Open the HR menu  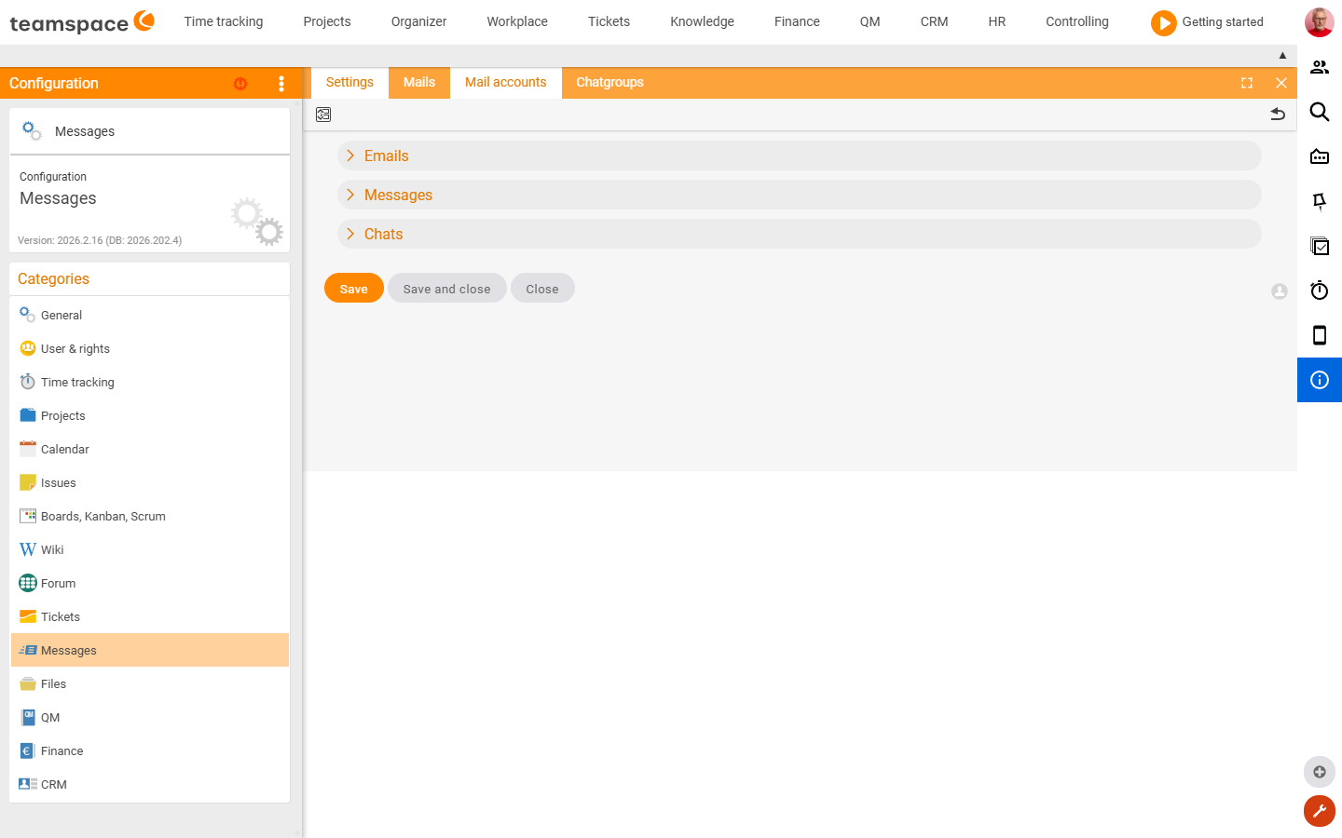click(x=997, y=21)
